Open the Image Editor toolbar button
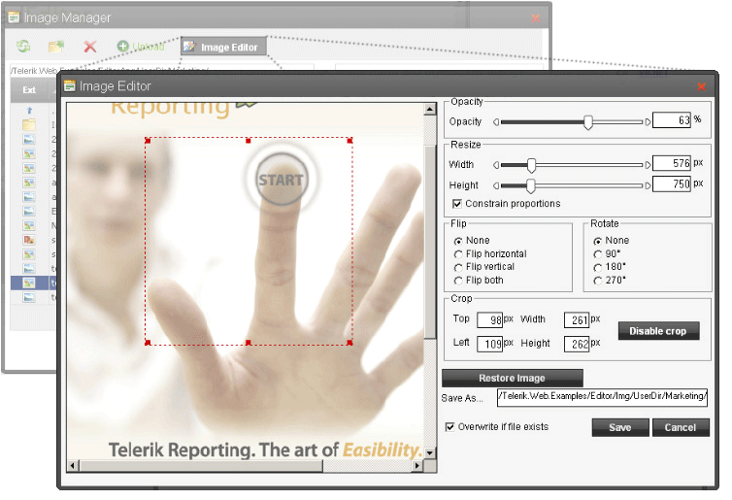Image resolution: width=732 pixels, height=500 pixels. [x=222, y=47]
